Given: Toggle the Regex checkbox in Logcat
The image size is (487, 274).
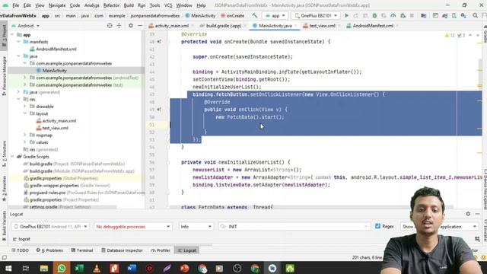Looking at the screenshot, I should (377, 226).
